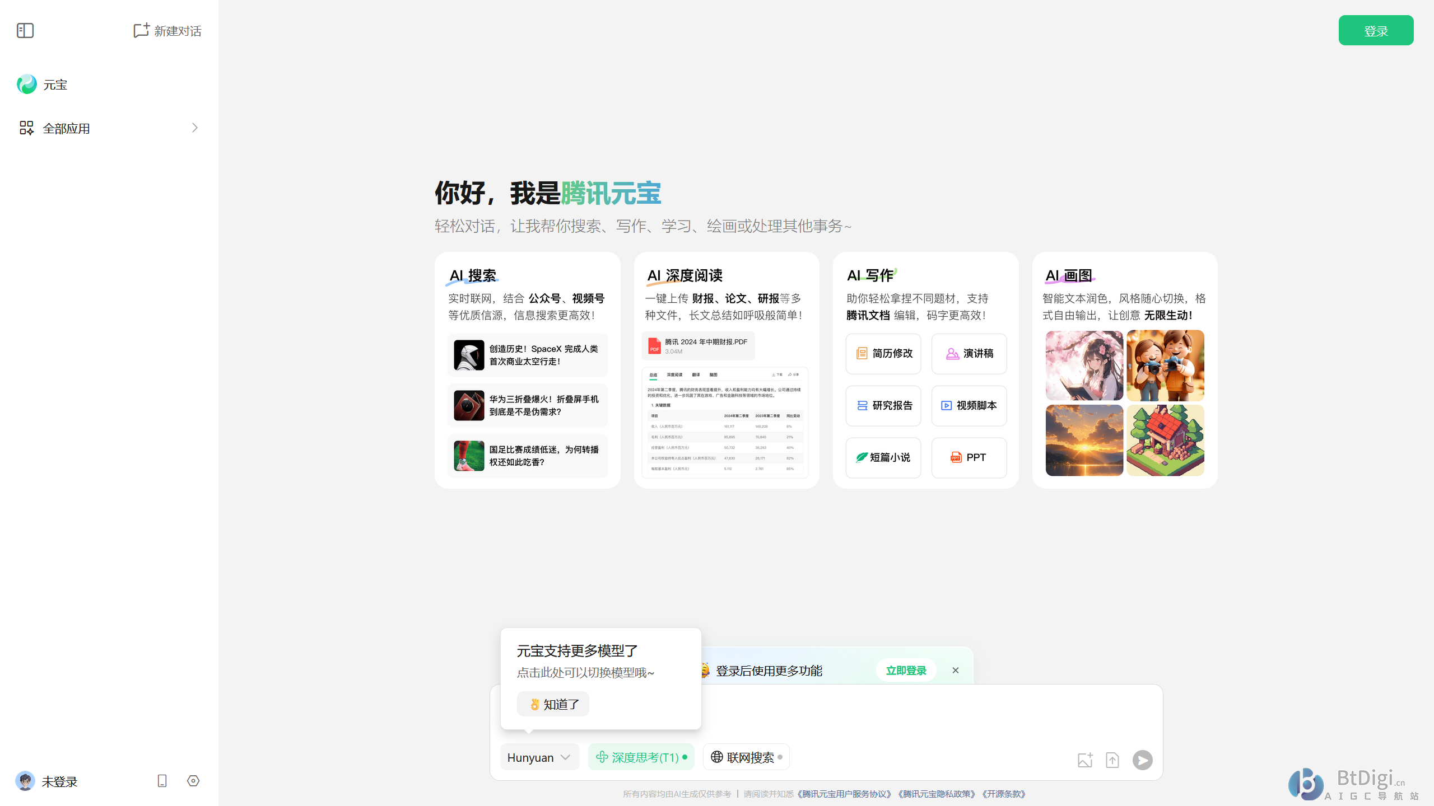
Task: Upload a file using the document upload icon
Action: [x=1113, y=760]
